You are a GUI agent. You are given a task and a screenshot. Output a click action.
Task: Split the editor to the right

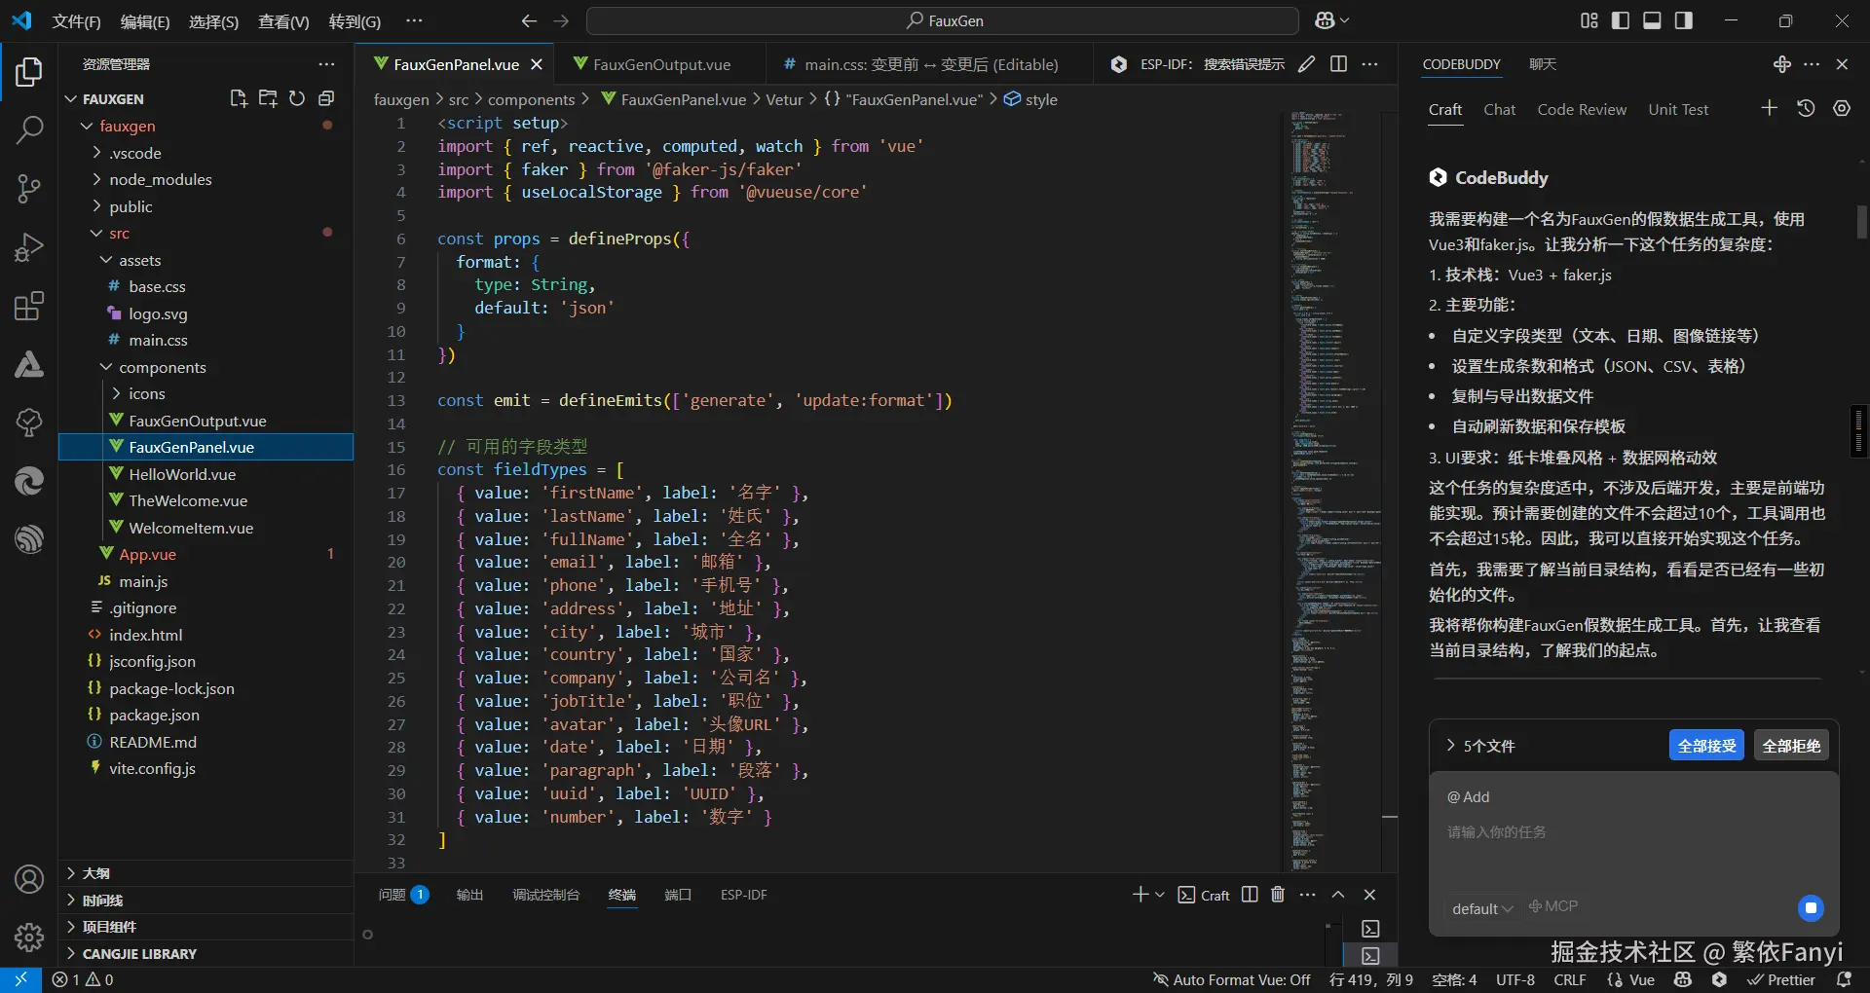[1338, 64]
